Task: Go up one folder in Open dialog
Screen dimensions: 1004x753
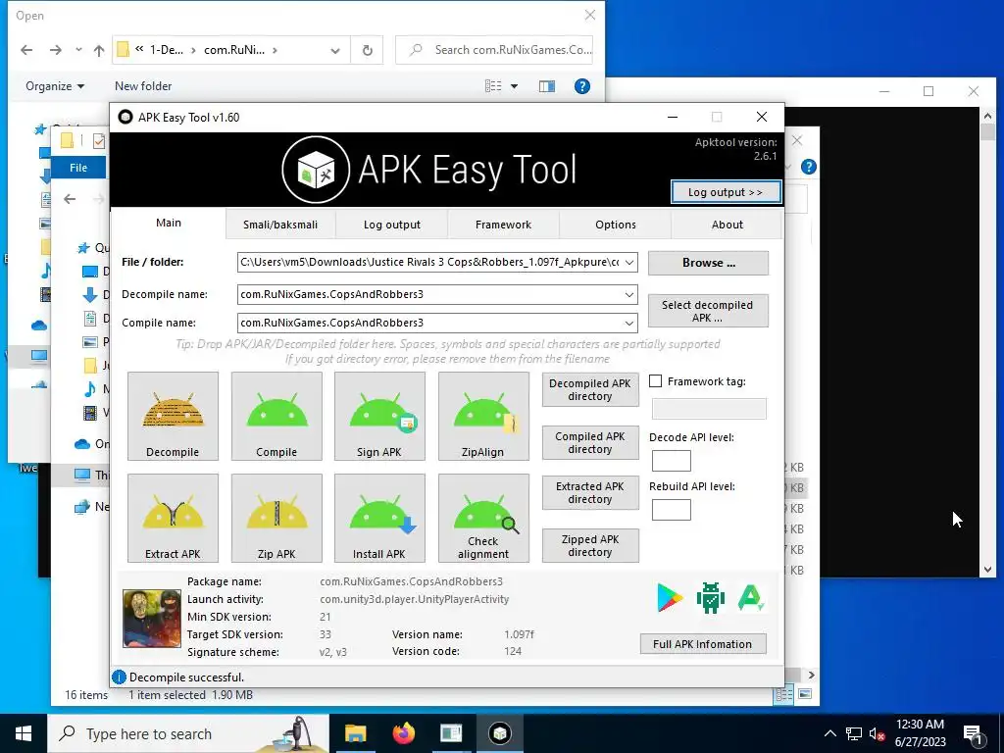Action: point(99,50)
